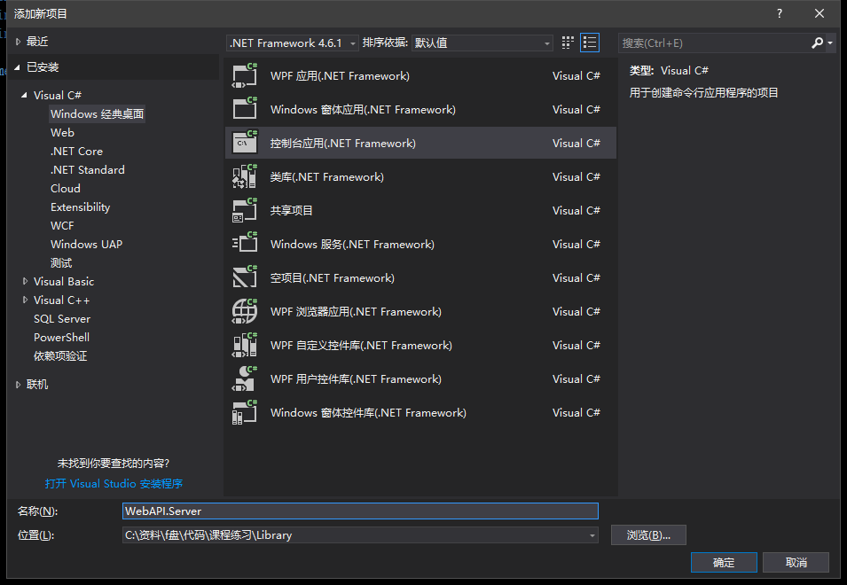Select 空项目(.NET Framework) template name
847x585 pixels.
333,278
